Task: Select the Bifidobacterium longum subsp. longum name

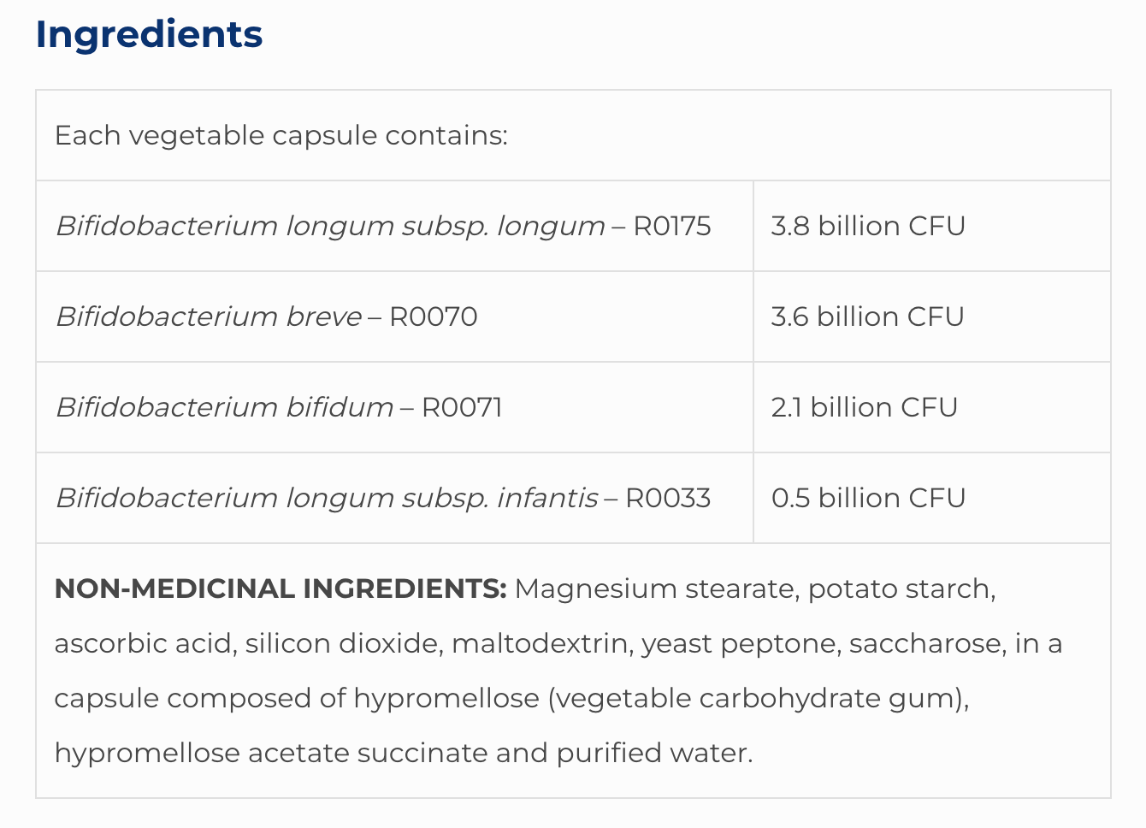Action: pyautogui.click(x=330, y=227)
